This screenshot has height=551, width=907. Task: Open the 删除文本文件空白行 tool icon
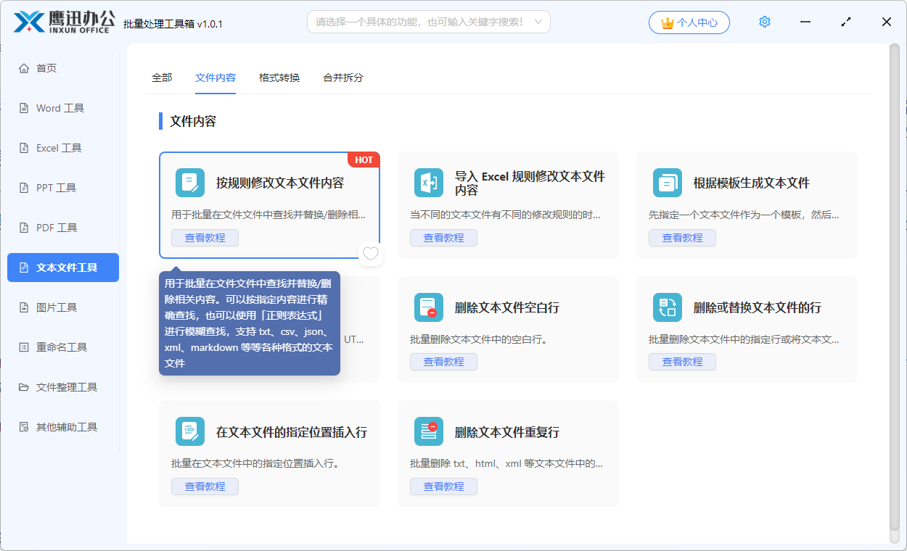coord(429,307)
